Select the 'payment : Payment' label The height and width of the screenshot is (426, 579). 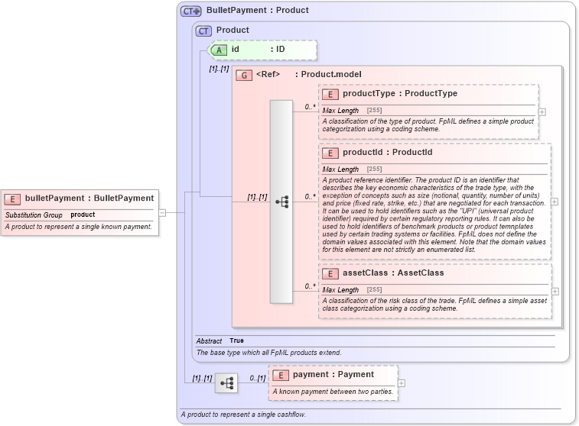pos(333,375)
